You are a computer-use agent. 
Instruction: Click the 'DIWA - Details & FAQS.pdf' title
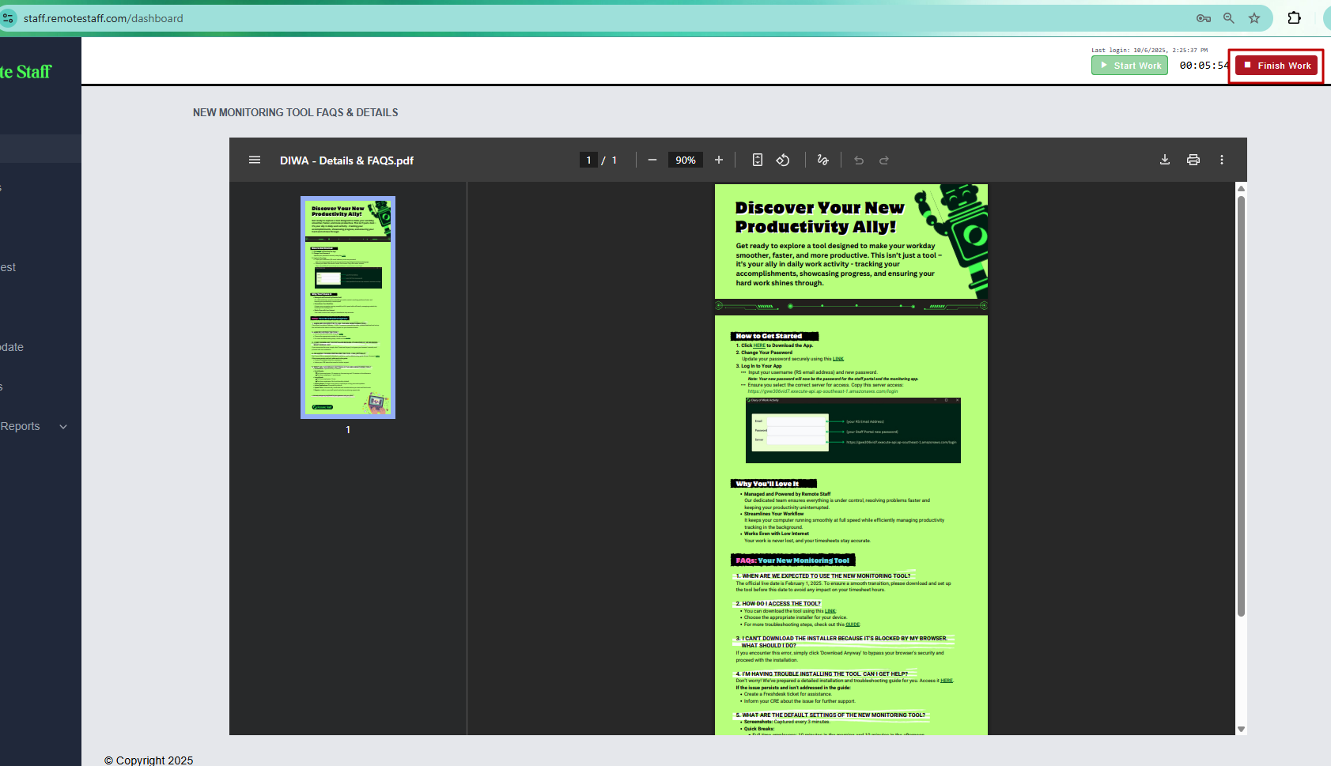click(x=346, y=160)
